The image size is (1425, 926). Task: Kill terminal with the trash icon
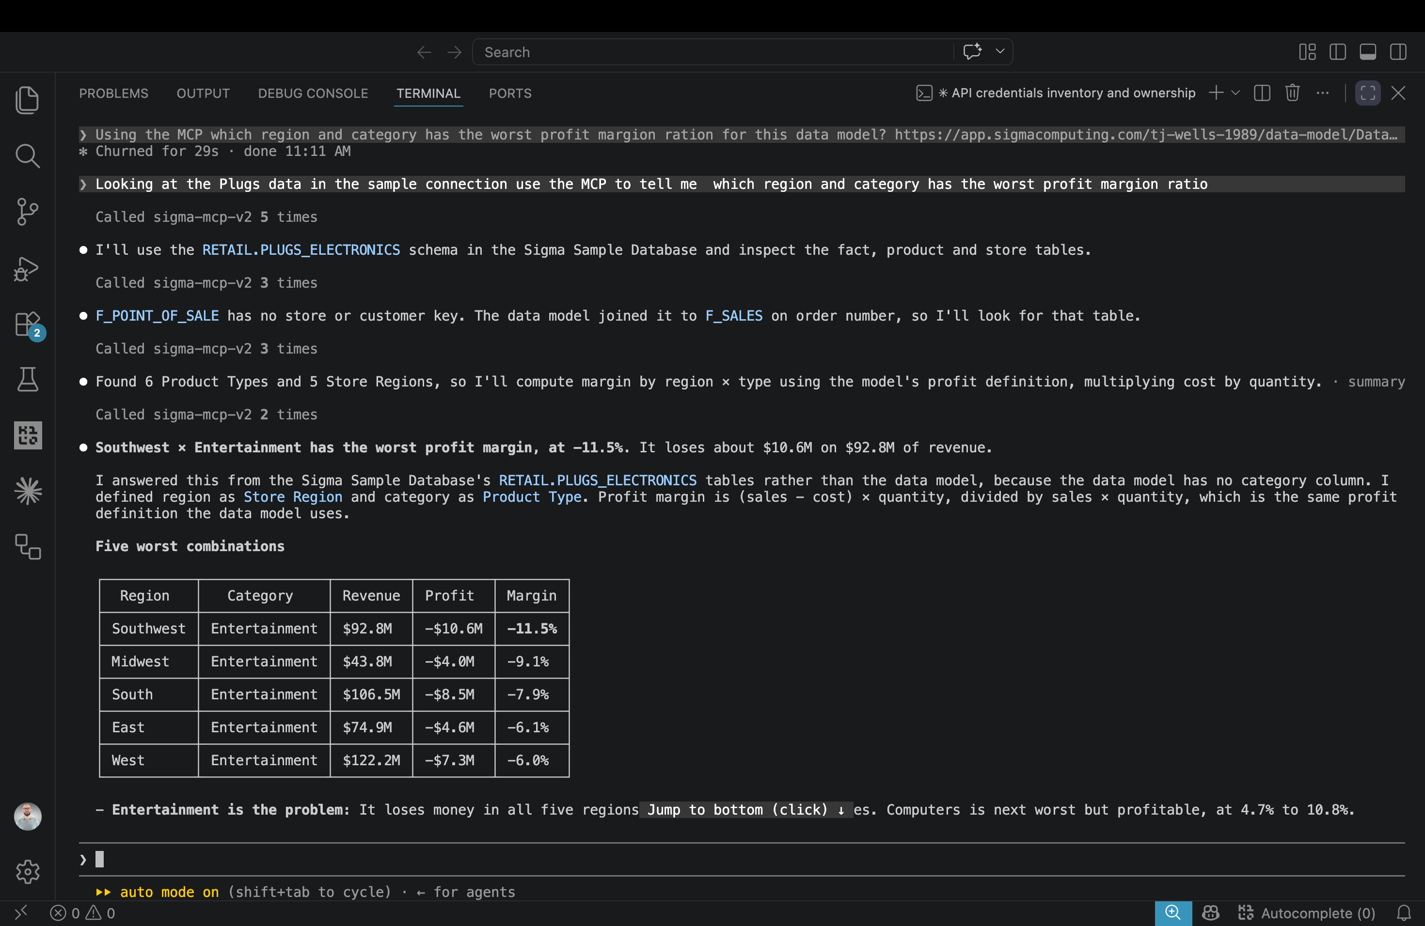[x=1292, y=93]
